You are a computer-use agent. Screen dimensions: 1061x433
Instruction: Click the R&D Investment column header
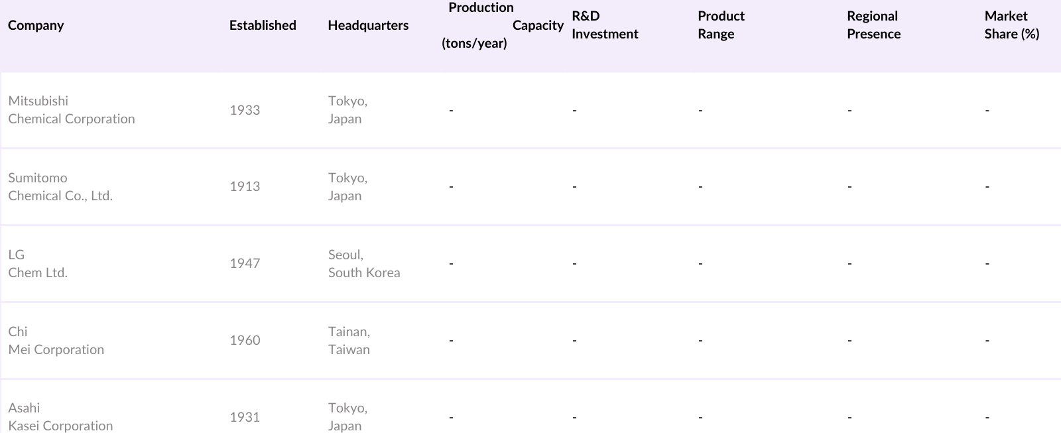point(605,25)
